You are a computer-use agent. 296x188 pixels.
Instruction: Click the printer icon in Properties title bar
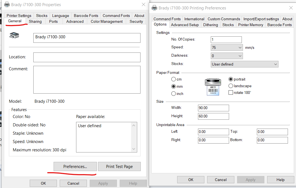click(7, 4)
